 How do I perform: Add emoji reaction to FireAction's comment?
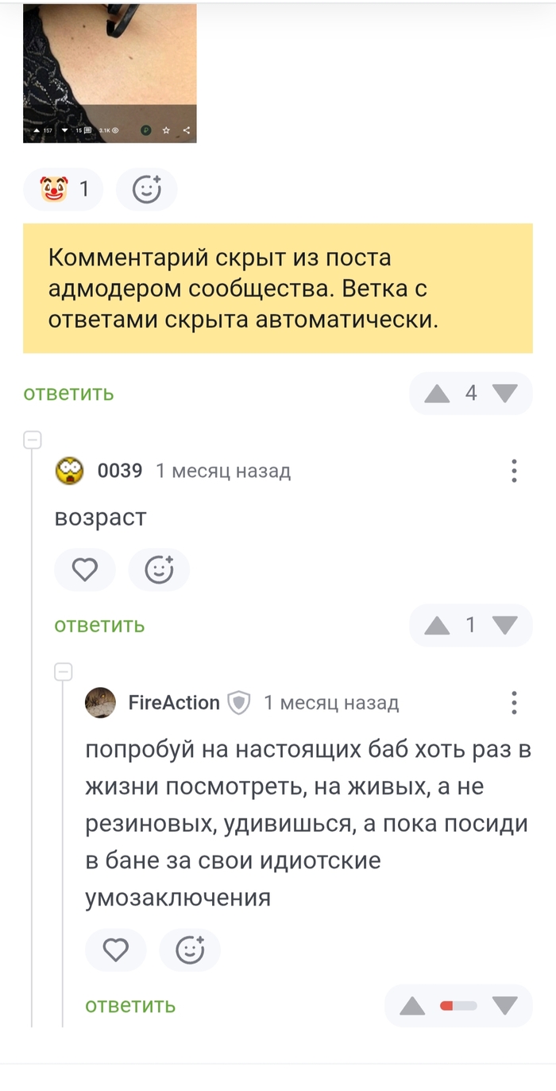tap(190, 950)
